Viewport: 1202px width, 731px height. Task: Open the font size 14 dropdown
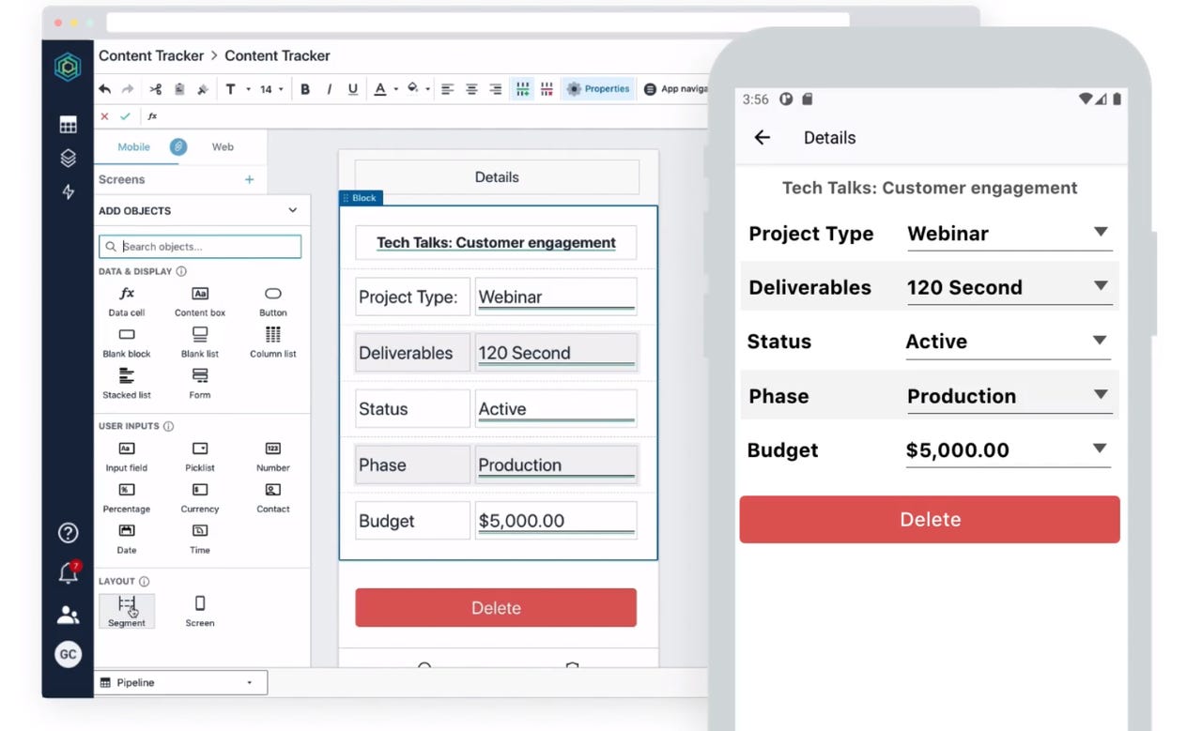click(270, 89)
